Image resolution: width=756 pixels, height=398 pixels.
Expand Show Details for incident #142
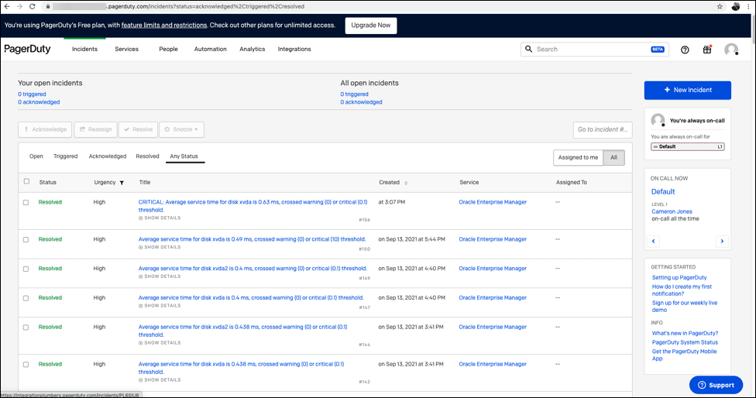point(160,379)
